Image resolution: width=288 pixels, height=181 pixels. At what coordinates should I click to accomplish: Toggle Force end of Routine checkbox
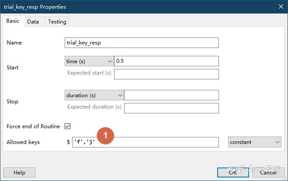point(67,126)
